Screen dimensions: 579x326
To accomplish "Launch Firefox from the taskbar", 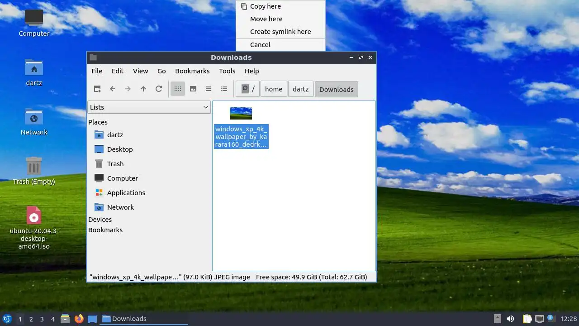I will click(79, 319).
